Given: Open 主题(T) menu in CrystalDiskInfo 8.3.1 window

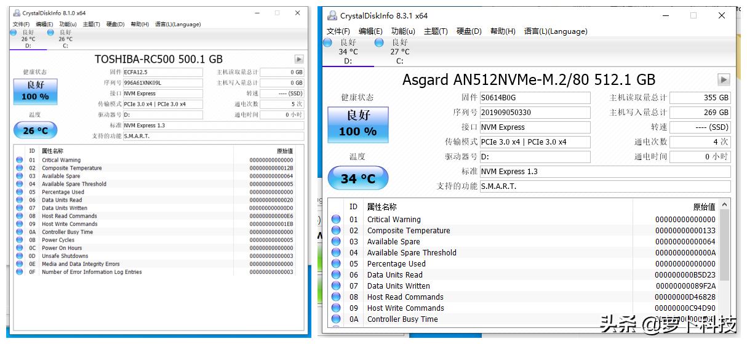Looking at the screenshot, I should (436, 31).
